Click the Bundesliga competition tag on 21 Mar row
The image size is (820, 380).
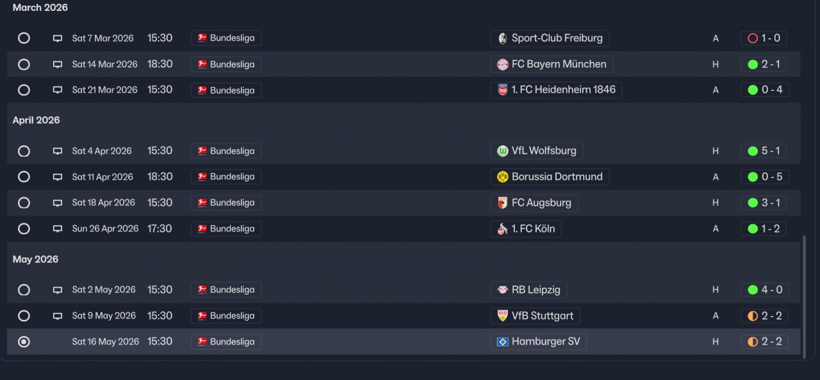coord(226,90)
